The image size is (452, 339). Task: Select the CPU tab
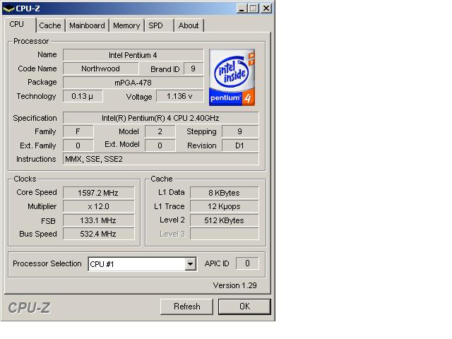click(x=20, y=25)
